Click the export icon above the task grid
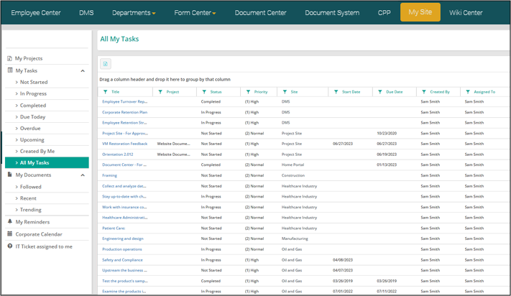The image size is (511, 296). [x=105, y=64]
